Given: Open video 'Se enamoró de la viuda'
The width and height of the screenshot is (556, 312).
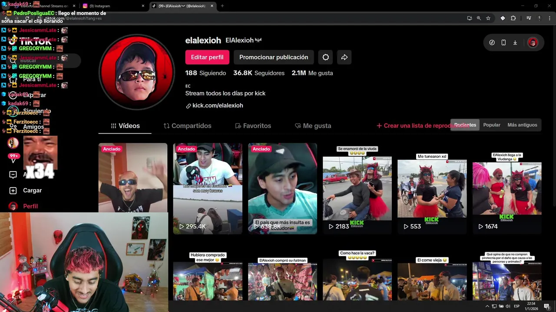Looking at the screenshot, I should [x=357, y=188].
